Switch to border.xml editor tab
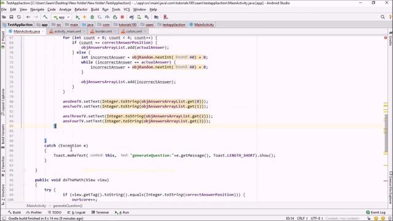The image size is (393, 221). [104, 31]
